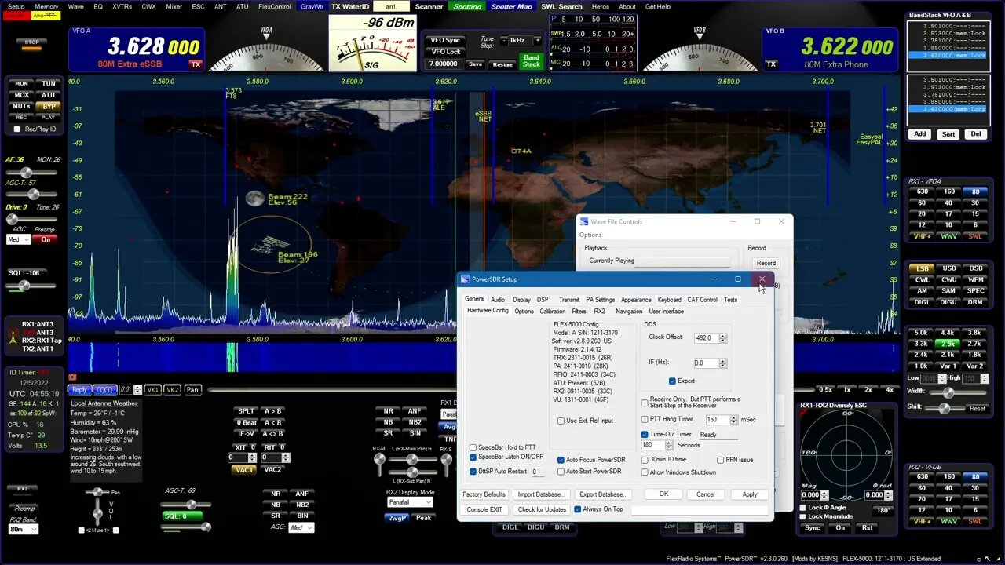Click the 2x zoom button

868,390
